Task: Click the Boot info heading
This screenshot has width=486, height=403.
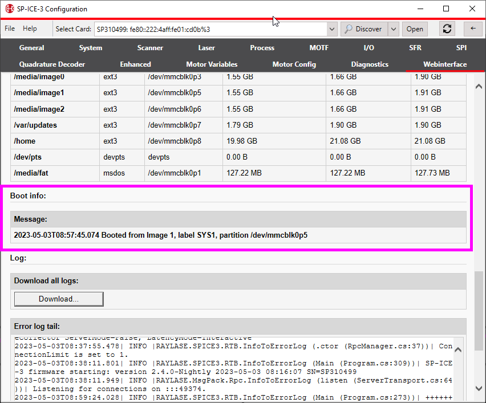Action: coord(28,196)
